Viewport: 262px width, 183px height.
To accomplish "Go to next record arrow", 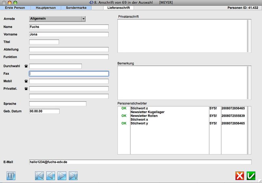I will pyautogui.click(x=62, y=175).
